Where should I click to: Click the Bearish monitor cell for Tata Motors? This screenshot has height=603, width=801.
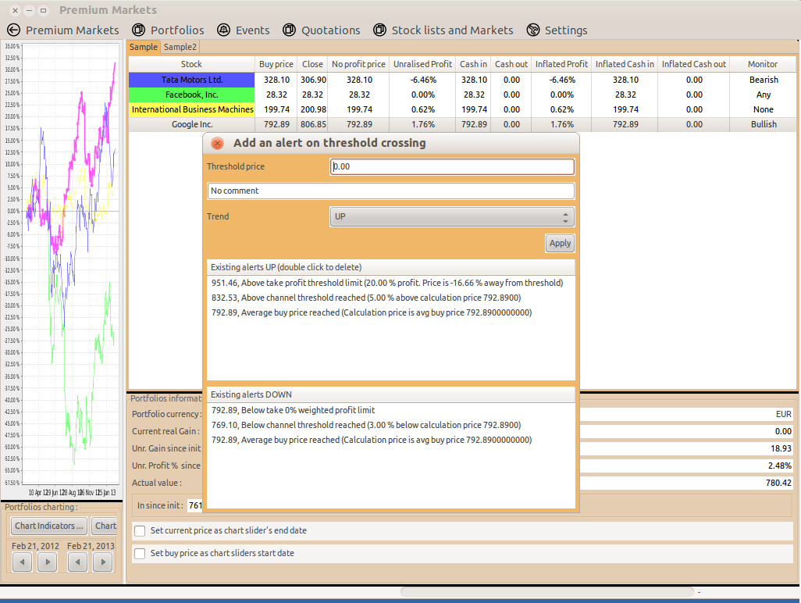(x=764, y=80)
